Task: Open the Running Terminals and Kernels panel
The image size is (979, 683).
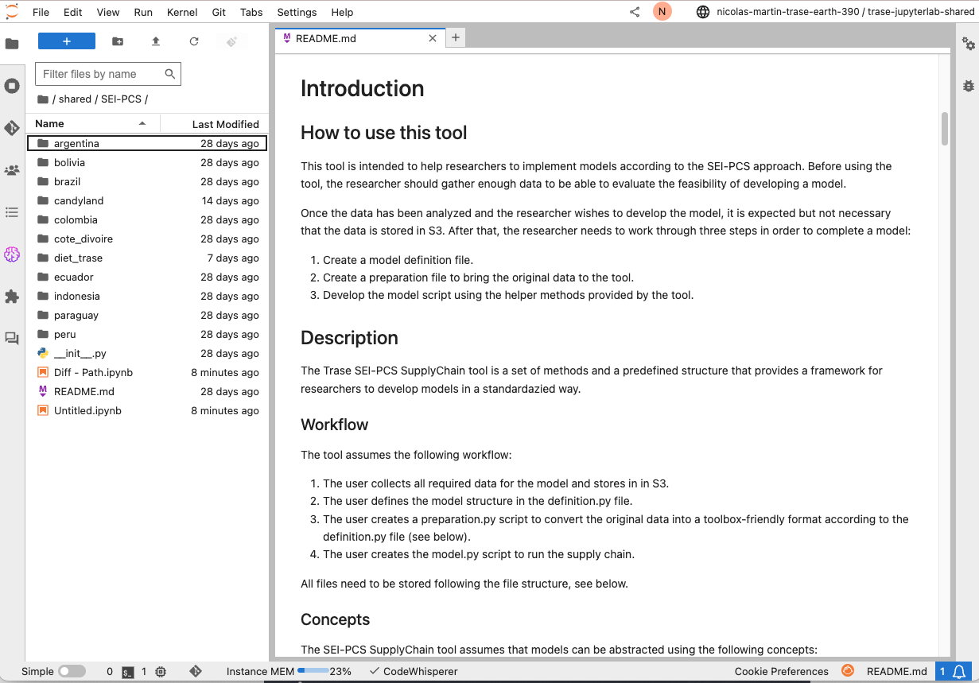Action: click(x=12, y=86)
